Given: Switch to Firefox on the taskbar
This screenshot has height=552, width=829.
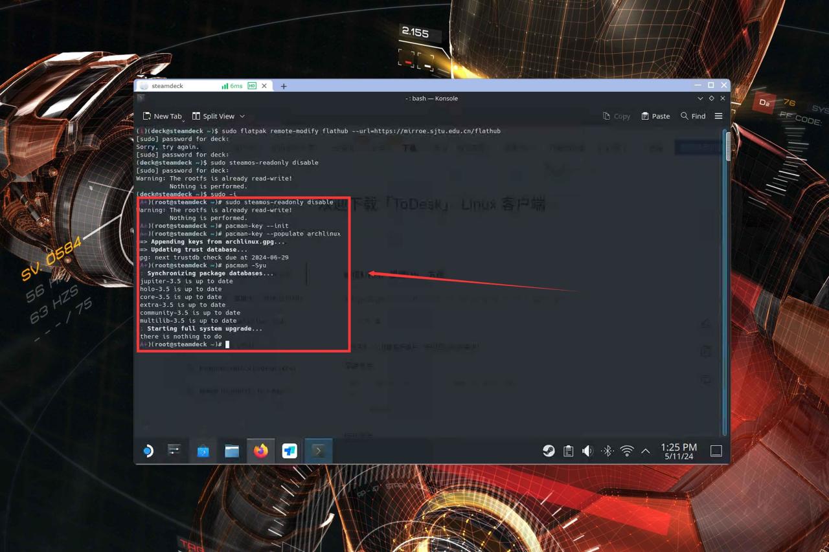Looking at the screenshot, I should pyautogui.click(x=261, y=451).
